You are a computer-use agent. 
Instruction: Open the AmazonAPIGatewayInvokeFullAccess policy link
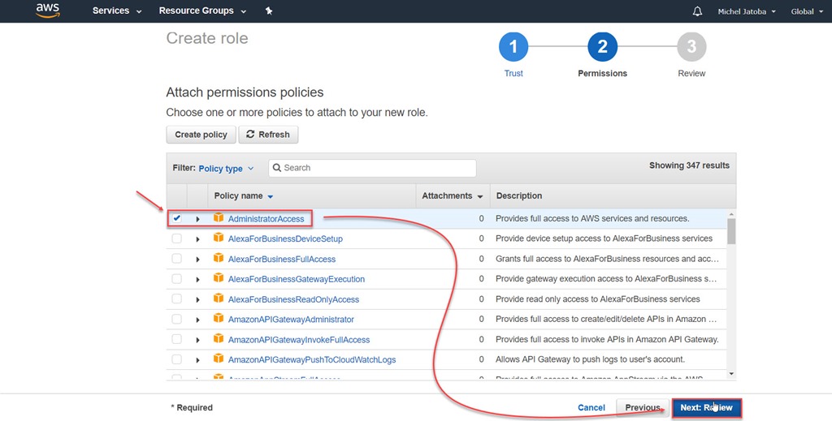pos(299,339)
